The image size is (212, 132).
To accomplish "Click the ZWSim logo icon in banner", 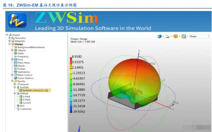I will coord(17,20).
